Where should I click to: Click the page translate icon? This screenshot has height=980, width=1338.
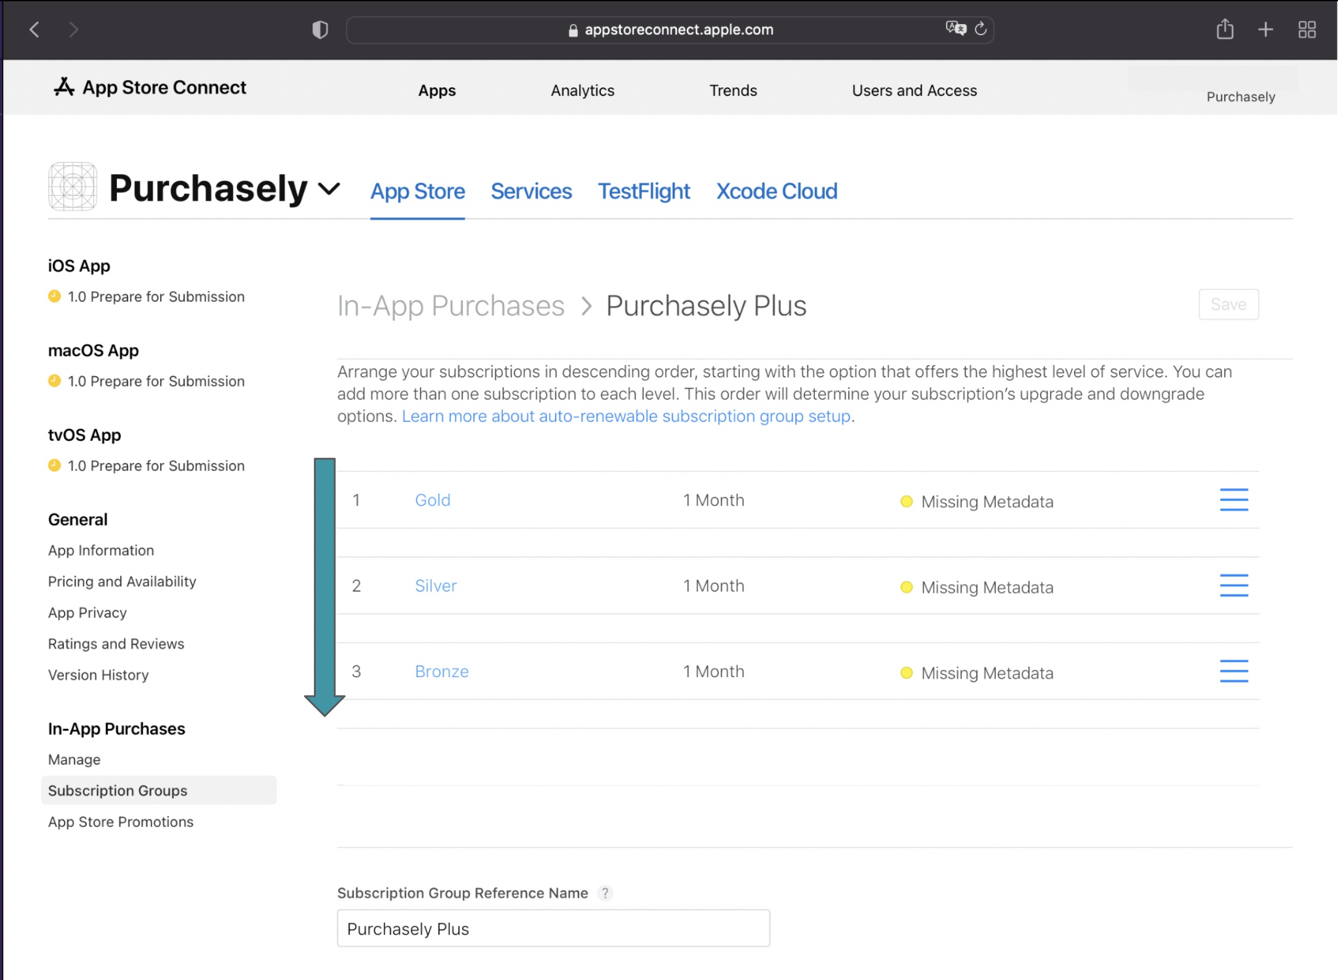[955, 28]
